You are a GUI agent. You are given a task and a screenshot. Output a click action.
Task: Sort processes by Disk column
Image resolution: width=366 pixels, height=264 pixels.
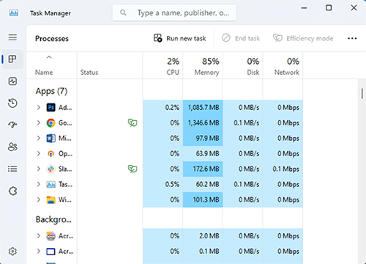[x=243, y=65]
